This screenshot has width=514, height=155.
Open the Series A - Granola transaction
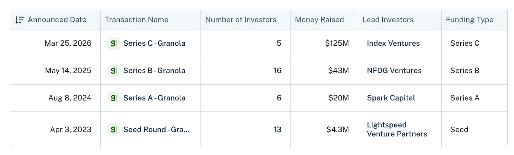(x=154, y=98)
